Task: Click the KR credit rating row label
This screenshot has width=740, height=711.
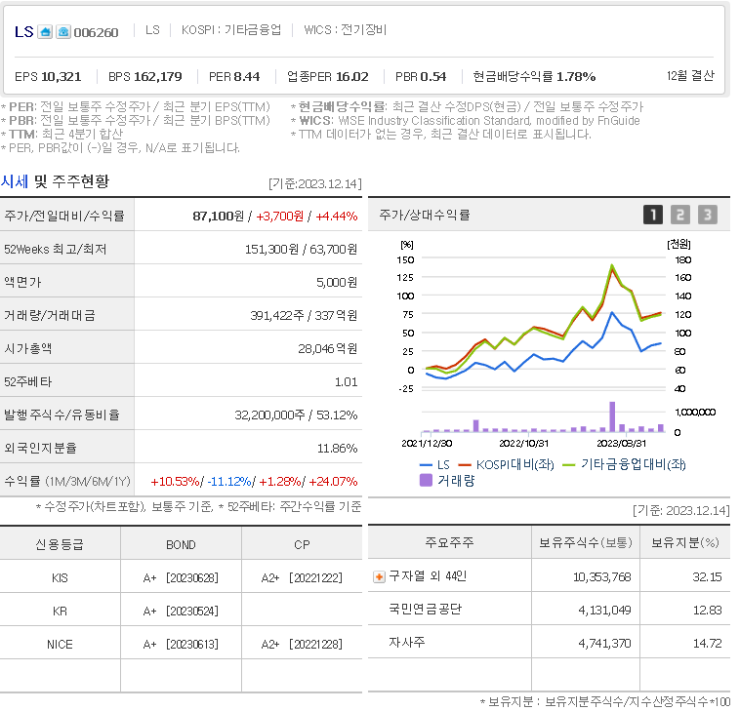Action: 60,612
